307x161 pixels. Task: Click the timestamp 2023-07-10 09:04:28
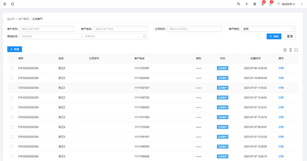pyautogui.click(x=255, y=78)
